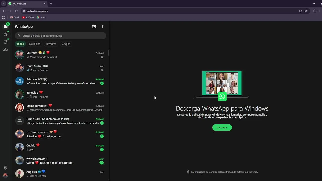Click the lock icon beside the encryption notice
The height and width of the screenshot is (181, 322).
click(x=188, y=172)
